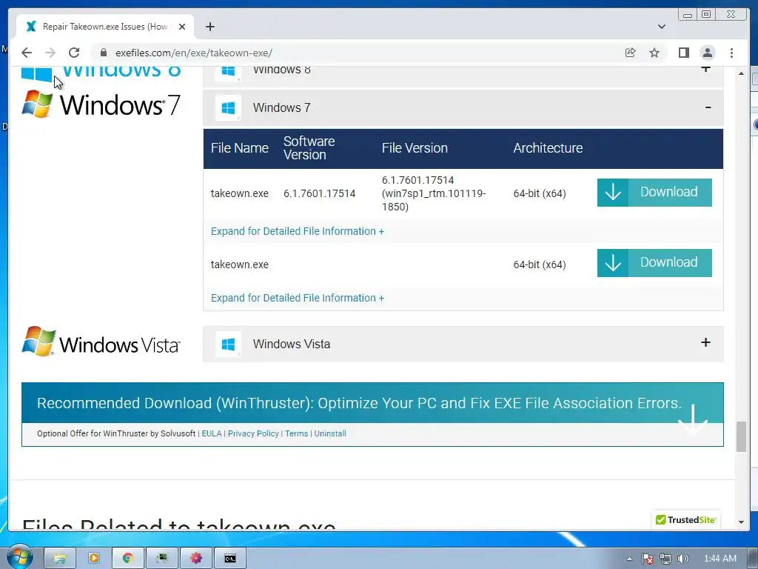Open Windows Explorer from the taskbar

pos(59,559)
